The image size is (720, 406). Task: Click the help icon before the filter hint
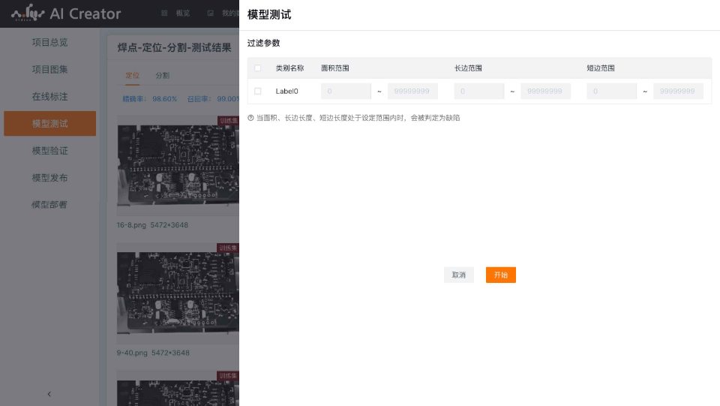[250, 118]
